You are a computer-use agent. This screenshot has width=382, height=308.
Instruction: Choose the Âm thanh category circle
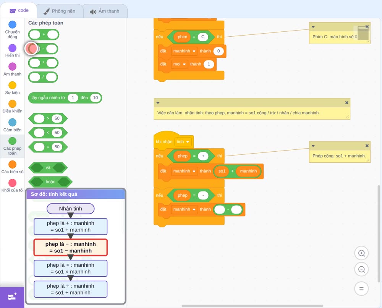point(13,66)
